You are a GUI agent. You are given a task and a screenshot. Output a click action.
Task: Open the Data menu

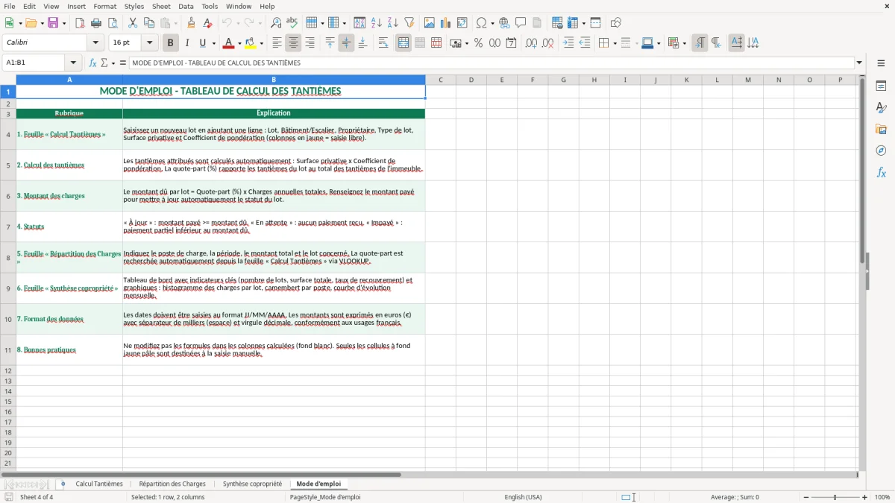[x=186, y=6]
